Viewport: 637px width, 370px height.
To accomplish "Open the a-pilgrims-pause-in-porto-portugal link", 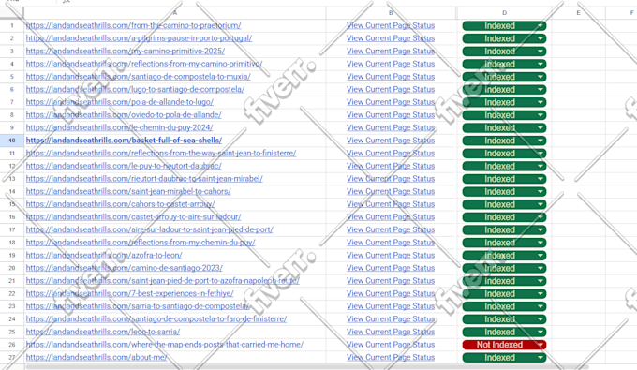I will [139, 38].
